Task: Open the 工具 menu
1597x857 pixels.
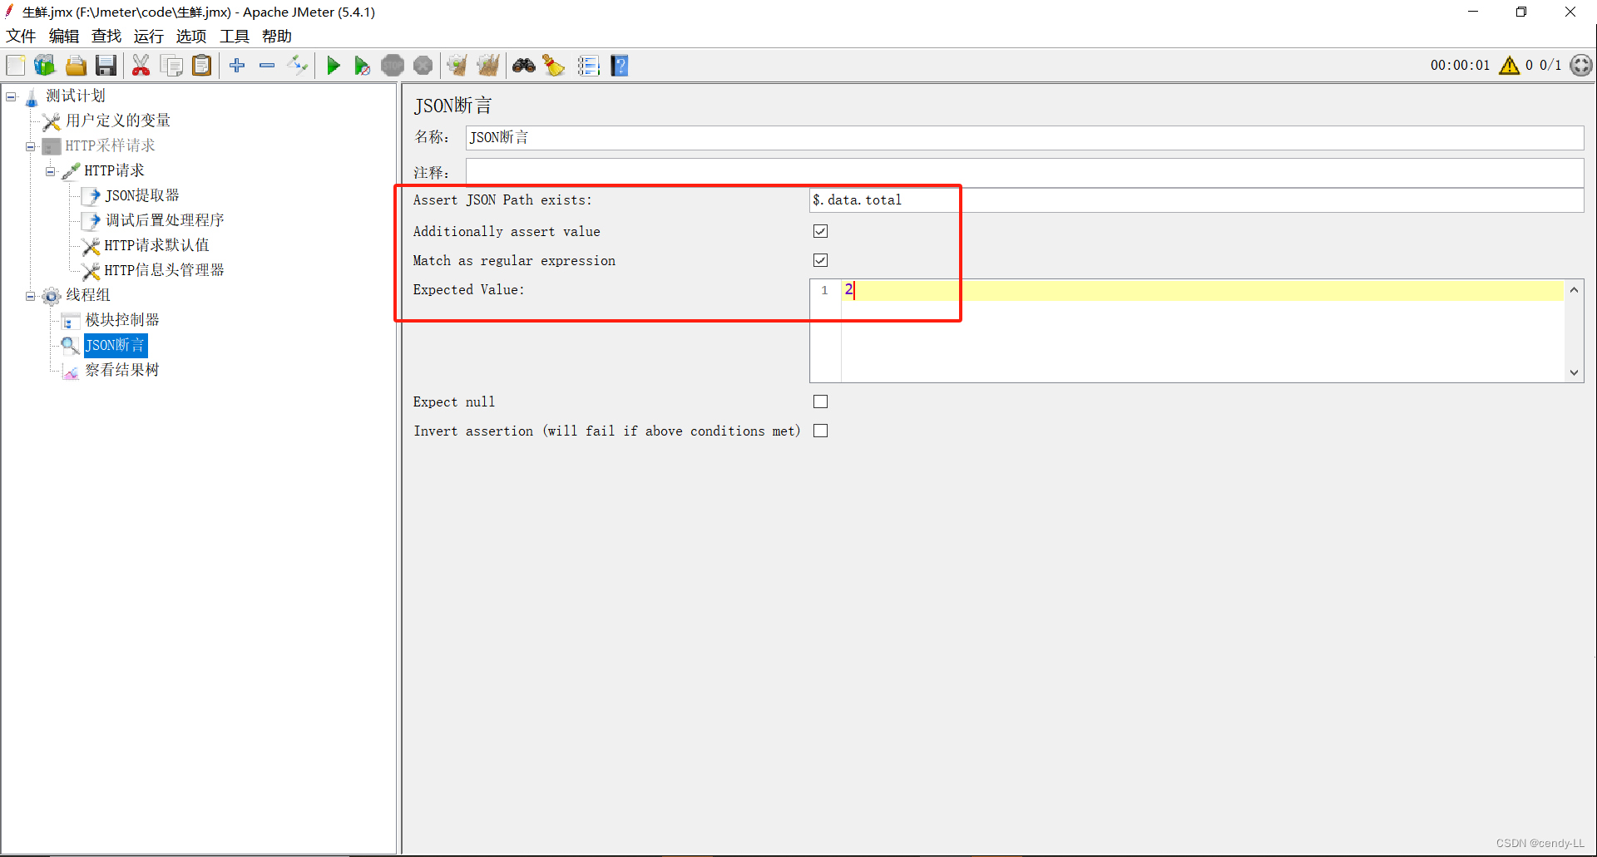Action: (234, 37)
